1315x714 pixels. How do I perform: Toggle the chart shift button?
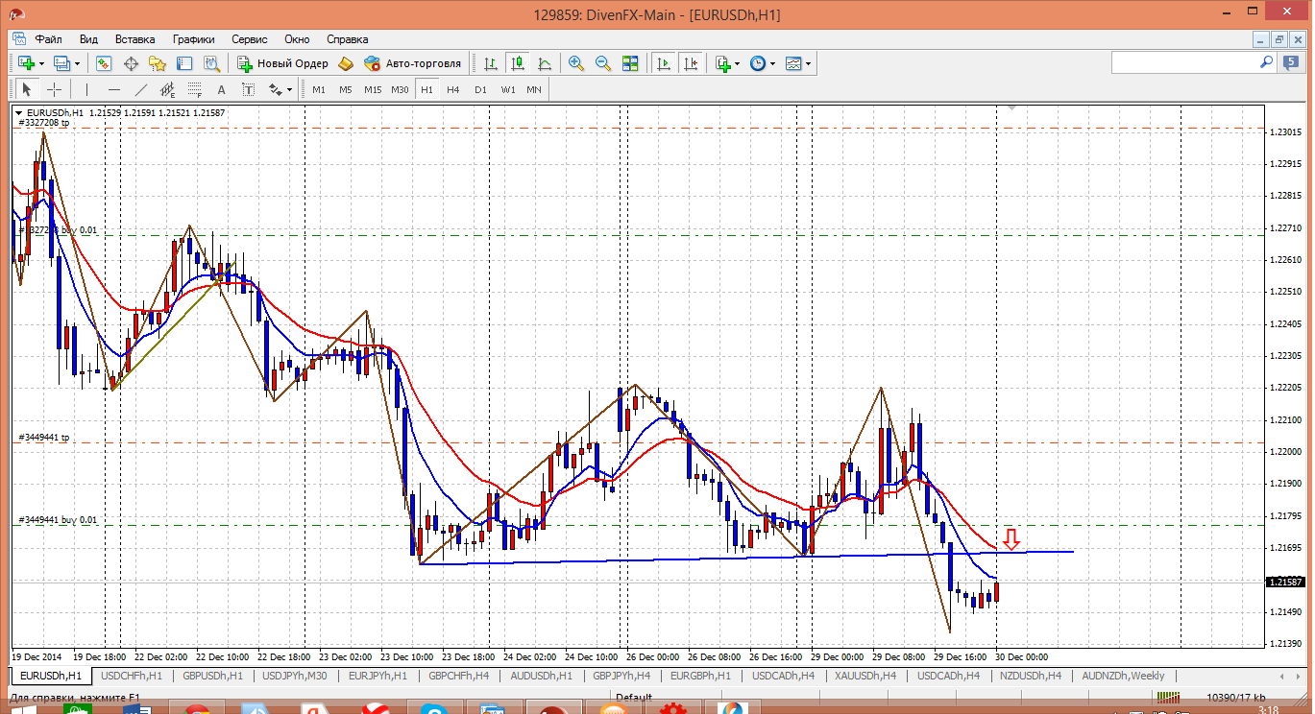(x=691, y=63)
